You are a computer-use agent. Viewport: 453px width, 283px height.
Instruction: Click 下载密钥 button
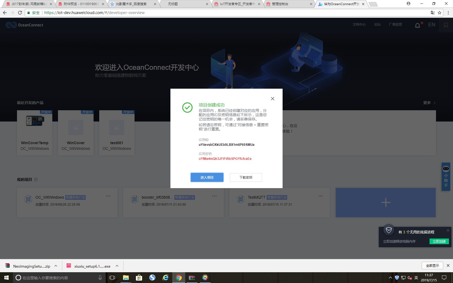[246, 177]
